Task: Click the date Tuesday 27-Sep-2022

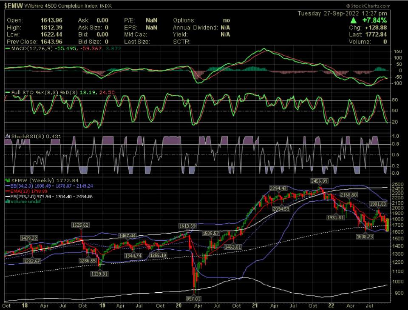Action: click(328, 14)
